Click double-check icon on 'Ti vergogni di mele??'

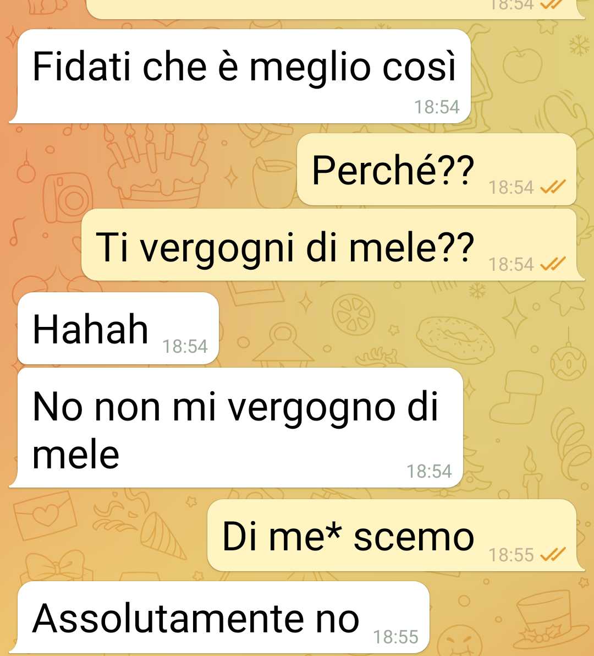tap(553, 264)
